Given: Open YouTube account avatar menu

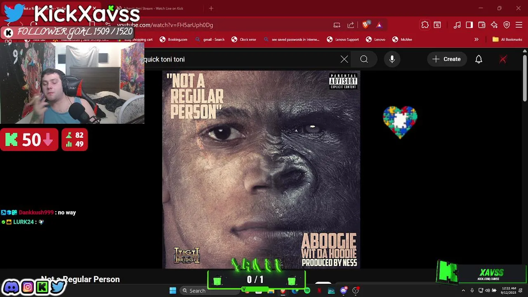Looking at the screenshot, I should (x=503, y=59).
